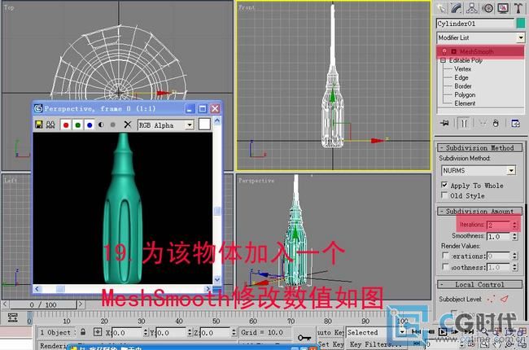The image size is (529, 350).
Task: Enable Render Values smoothness checkbox
Action: coord(445,267)
